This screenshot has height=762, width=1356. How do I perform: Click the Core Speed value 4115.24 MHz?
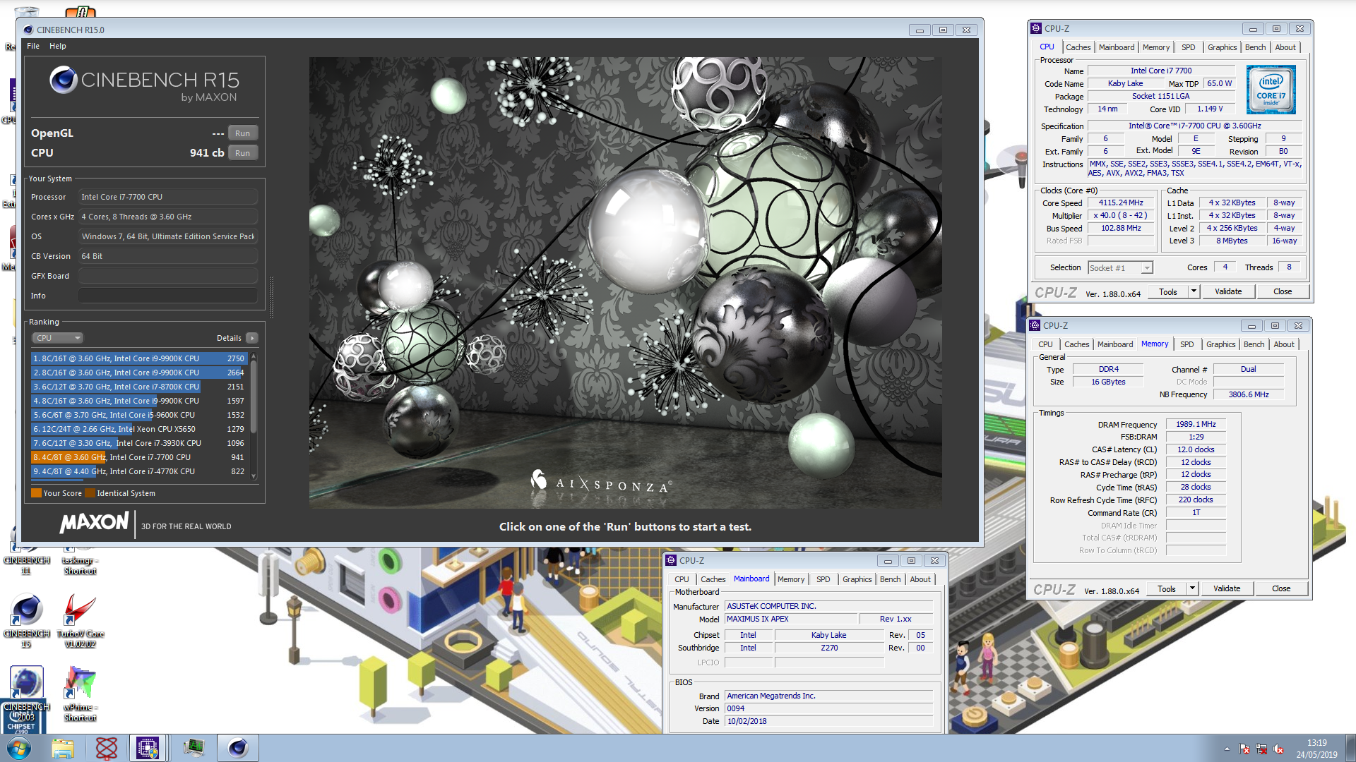click(x=1120, y=202)
